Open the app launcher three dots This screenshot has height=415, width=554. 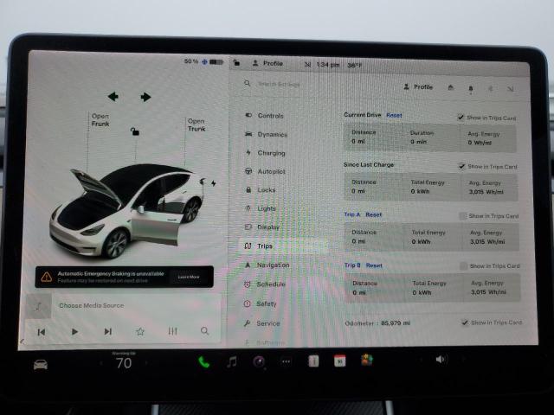286,361
